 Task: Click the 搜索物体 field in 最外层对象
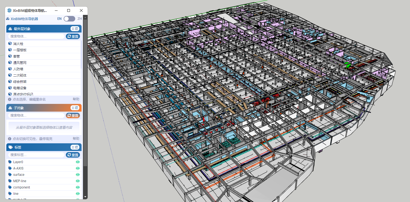tap(36, 36)
